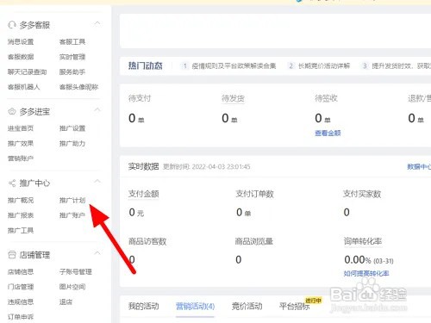Open 订单申诉 sidebar entry
Viewport: 431px width, 323px height.
21,317
